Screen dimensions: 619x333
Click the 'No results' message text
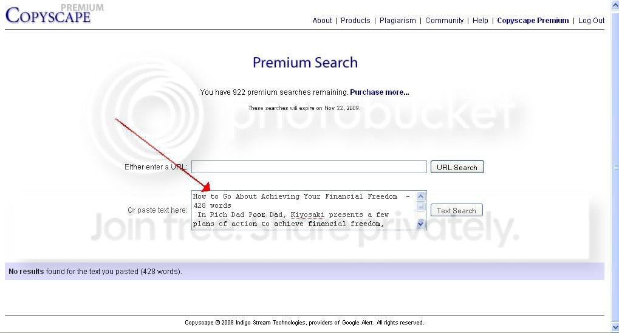[95, 272]
